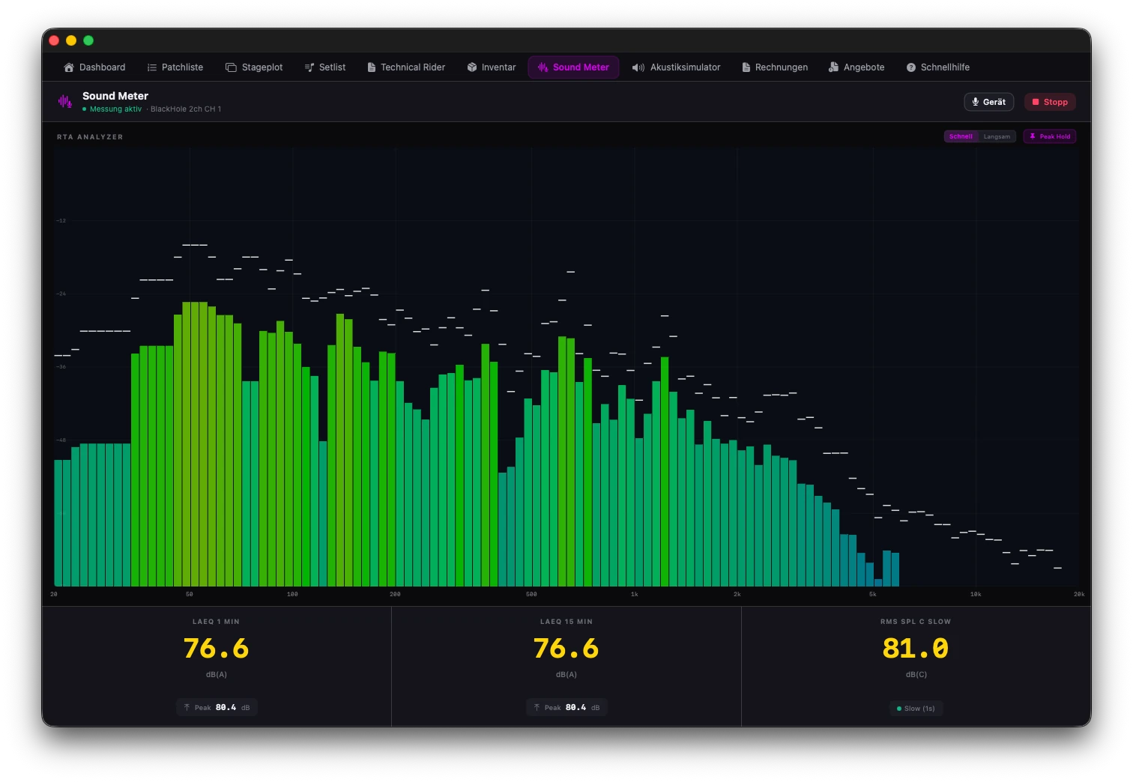The image size is (1133, 782).
Task: Open the Akustiksimulator speaker icon
Action: pyautogui.click(x=638, y=67)
